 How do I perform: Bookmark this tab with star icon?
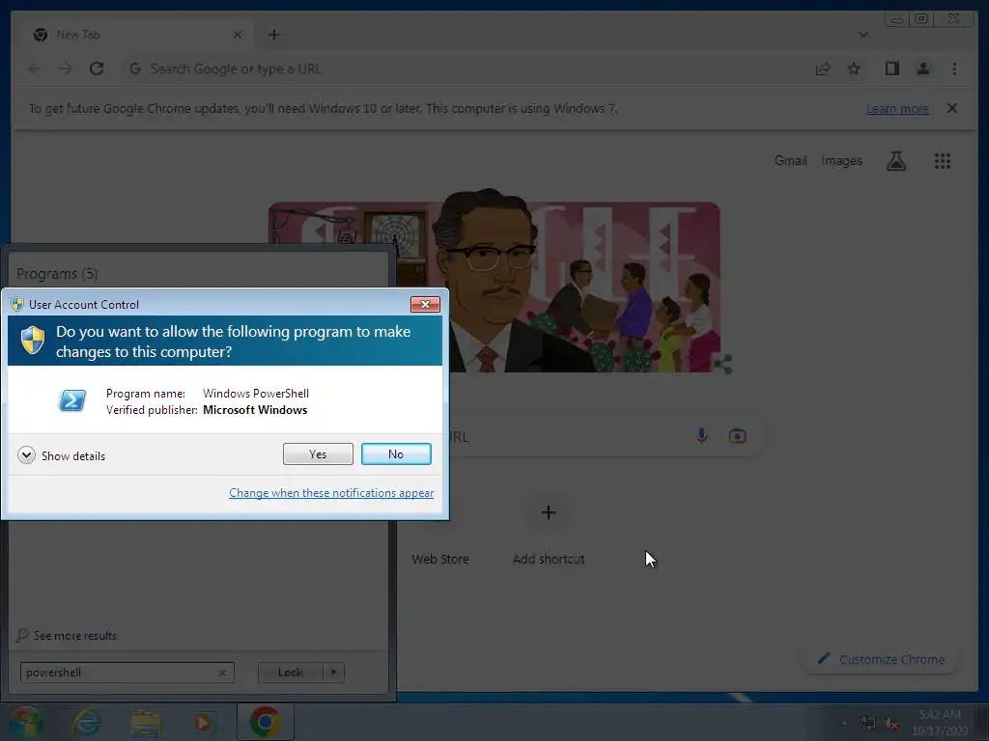(854, 69)
